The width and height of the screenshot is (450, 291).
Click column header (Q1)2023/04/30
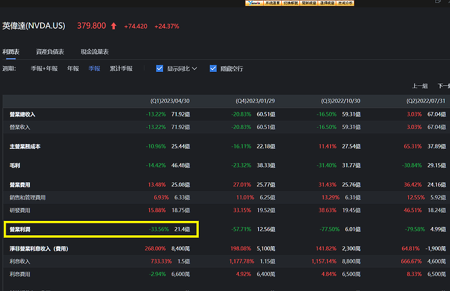(x=170, y=101)
